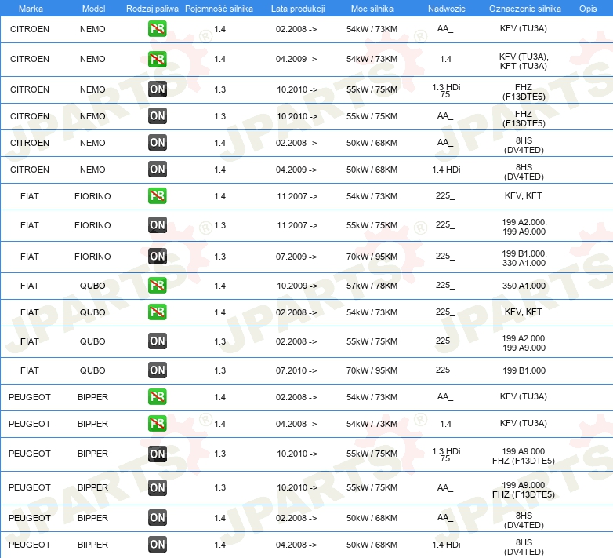The image size is (613, 558).
Task: Click ON diesel icon in Qubo 07.2010 row
Action: [157, 370]
